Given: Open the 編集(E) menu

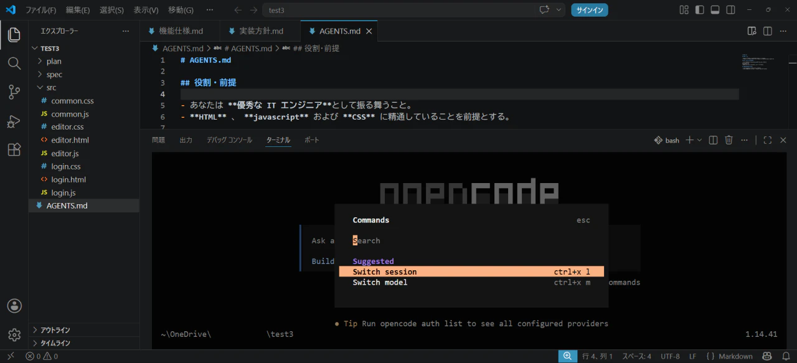Looking at the screenshot, I should pos(78,10).
